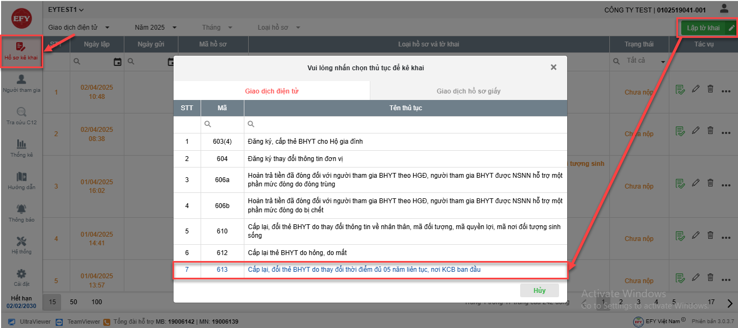Open Thống kê statistics page
This screenshot has width=738, height=328.
[22, 148]
